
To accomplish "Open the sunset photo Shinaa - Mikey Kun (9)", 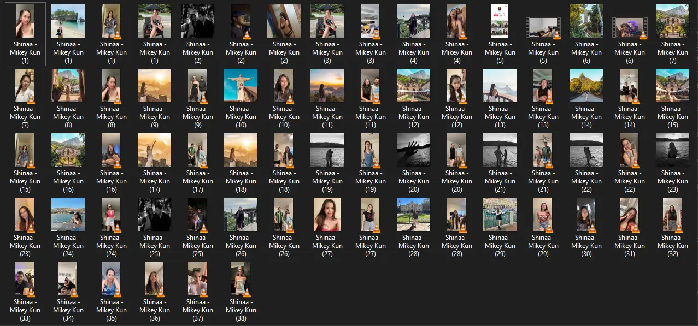I will click(155, 86).
